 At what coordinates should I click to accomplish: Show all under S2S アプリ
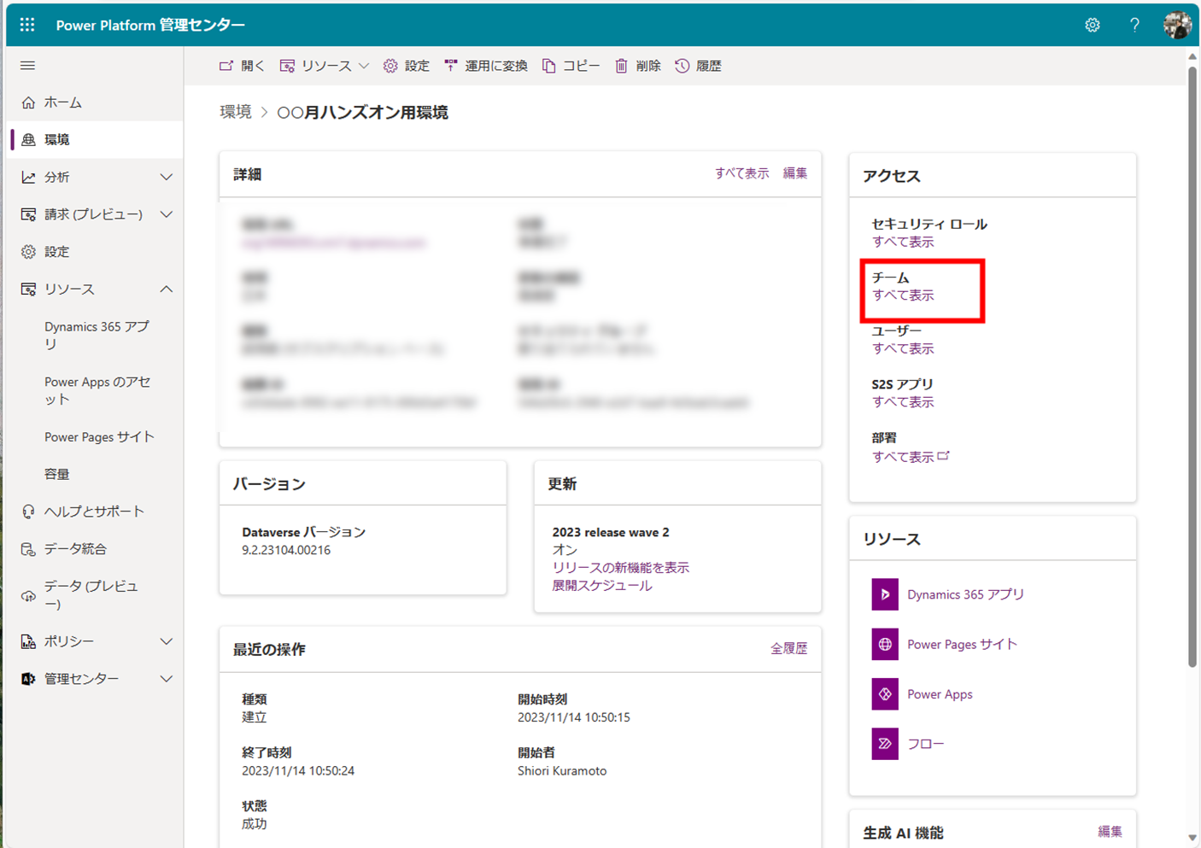pos(903,402)
